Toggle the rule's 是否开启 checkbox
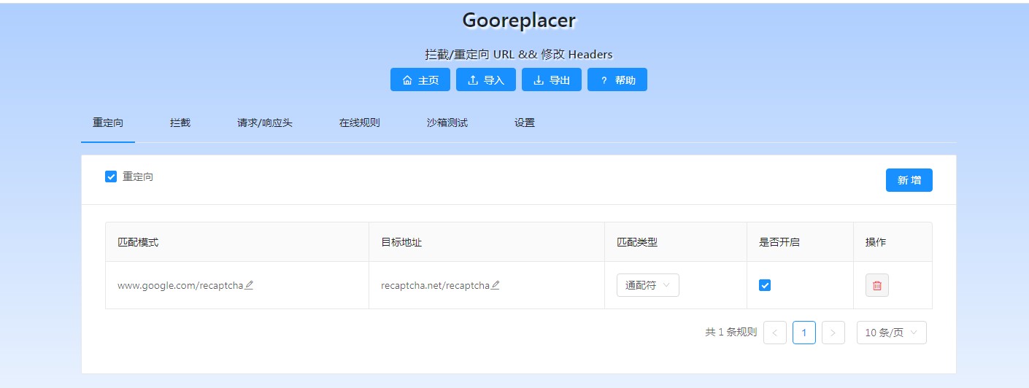 765,285
